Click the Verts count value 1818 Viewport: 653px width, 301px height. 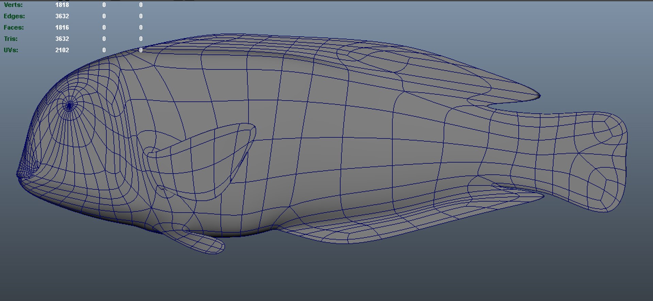click(x=62, y=5)
